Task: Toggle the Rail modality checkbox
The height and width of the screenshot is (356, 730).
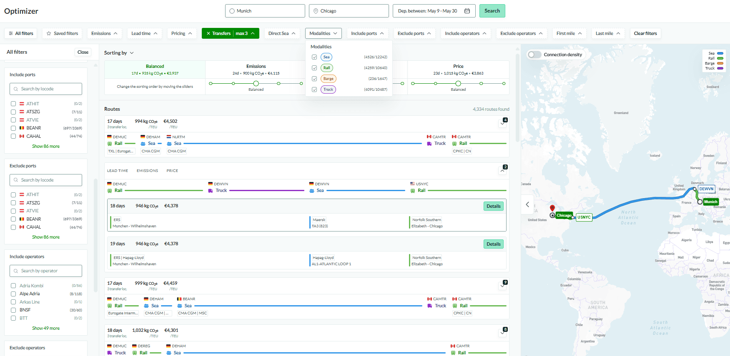Action: click(314, 68)
